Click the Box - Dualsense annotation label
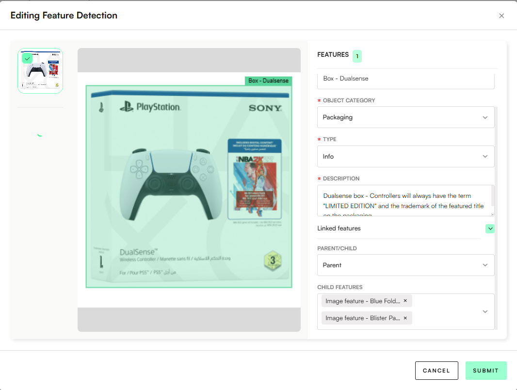Viewport: 517px width, 390px height. (268, 81)
